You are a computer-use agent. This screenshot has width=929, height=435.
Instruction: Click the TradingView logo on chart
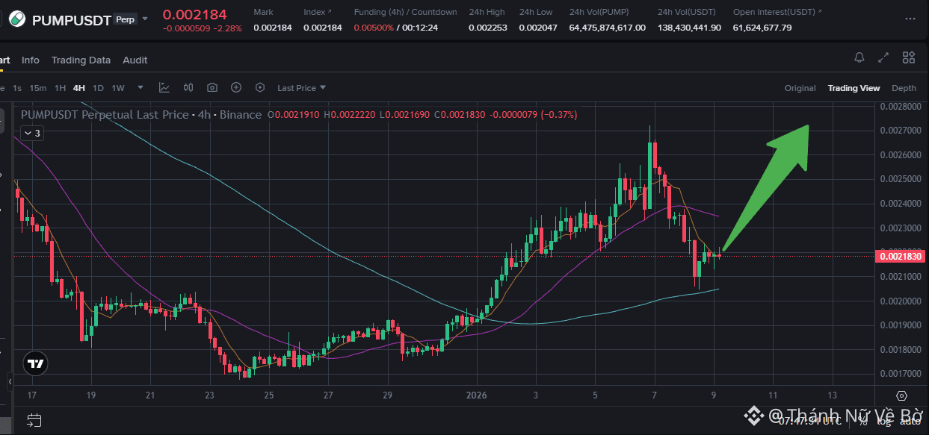(34, 364)
